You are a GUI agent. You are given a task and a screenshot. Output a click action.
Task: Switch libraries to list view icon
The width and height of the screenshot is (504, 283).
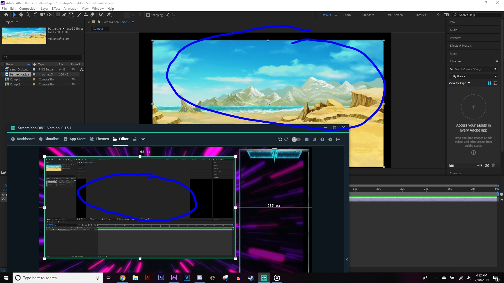click(495, 83)
